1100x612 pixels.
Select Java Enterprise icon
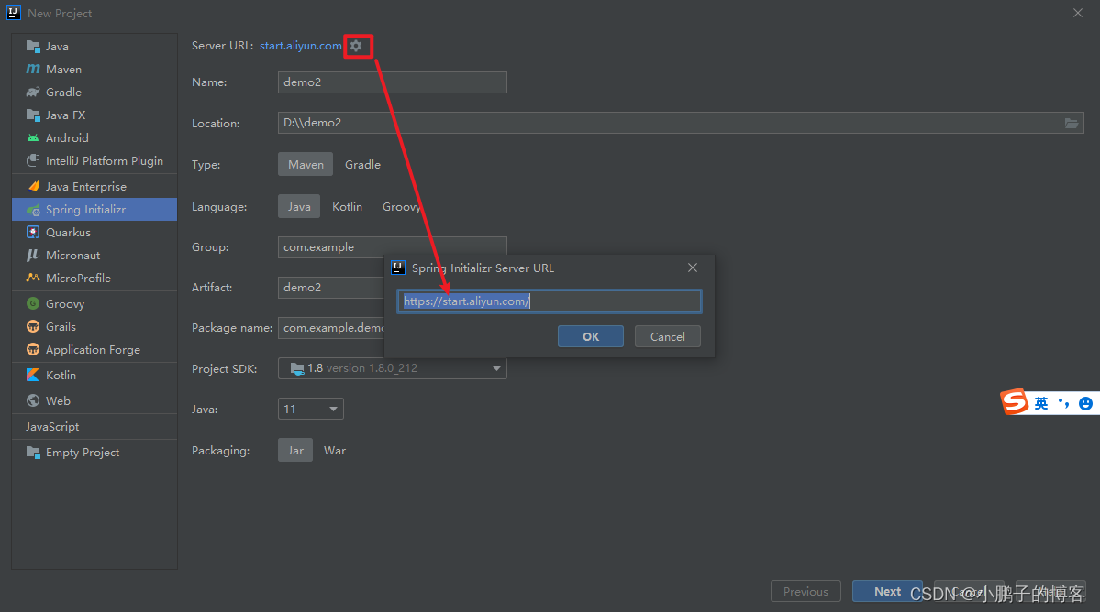point(33,186)
